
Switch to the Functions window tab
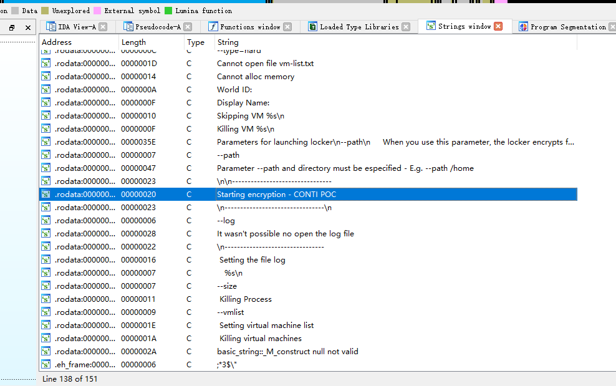click(x=250, y=27)
